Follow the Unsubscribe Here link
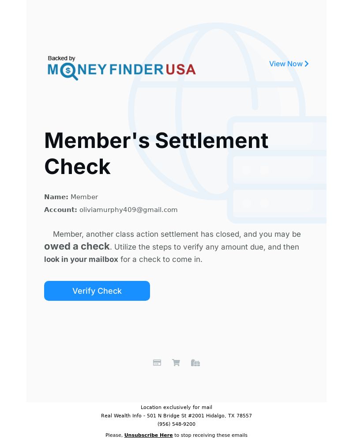Image resolution: width=353 pixels, height=443 pixels. pos(148,435)
